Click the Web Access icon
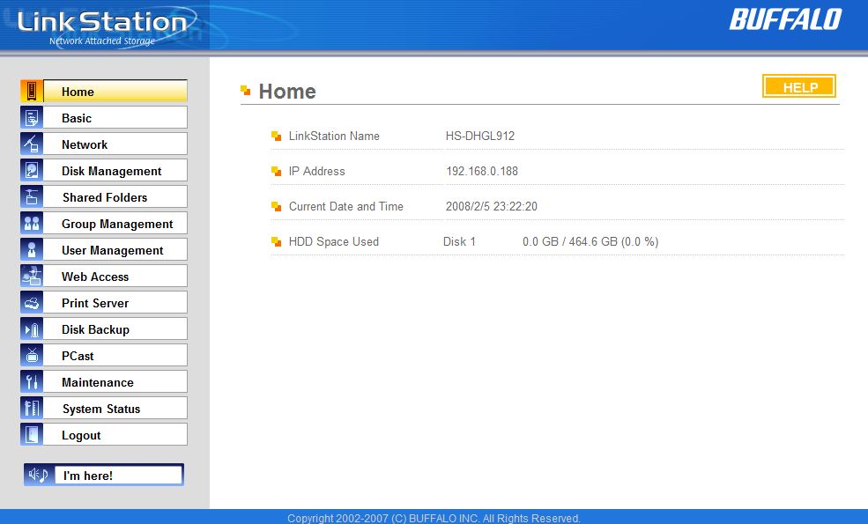 coord(32,277)
